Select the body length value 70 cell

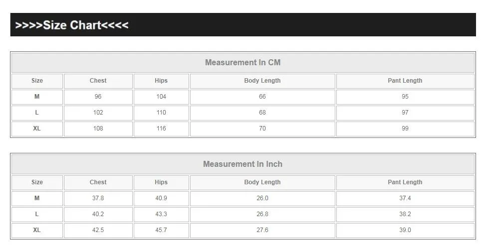[x=262, y=128]
